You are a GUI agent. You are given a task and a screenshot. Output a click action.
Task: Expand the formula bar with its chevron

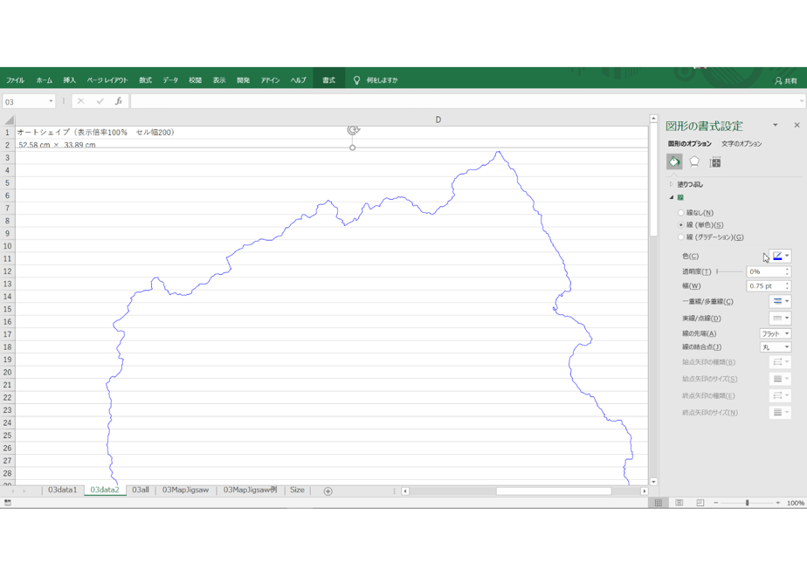point(802,101)
